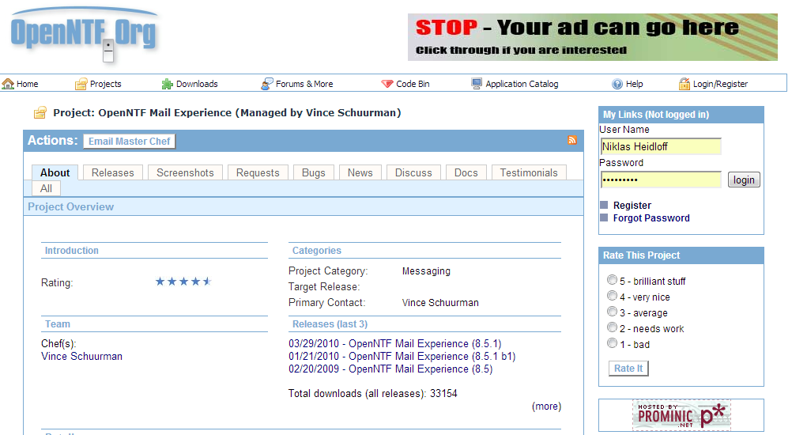The height and width of the screenshot is (435, 792).
Task: Click the Rate It button
Action: coord(628,369)
